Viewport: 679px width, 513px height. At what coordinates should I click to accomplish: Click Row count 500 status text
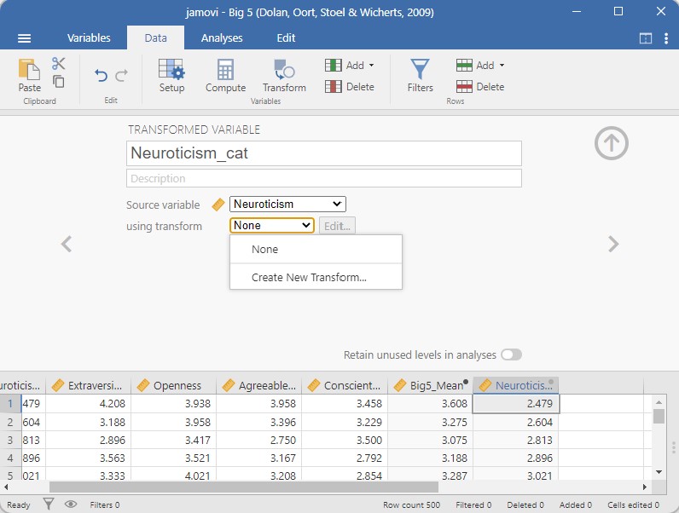[x=411, y=504]
